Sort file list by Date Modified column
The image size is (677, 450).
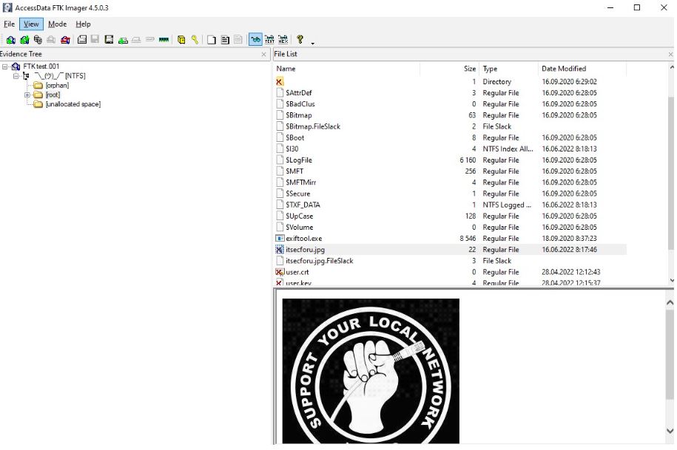(x=582, y=69)
